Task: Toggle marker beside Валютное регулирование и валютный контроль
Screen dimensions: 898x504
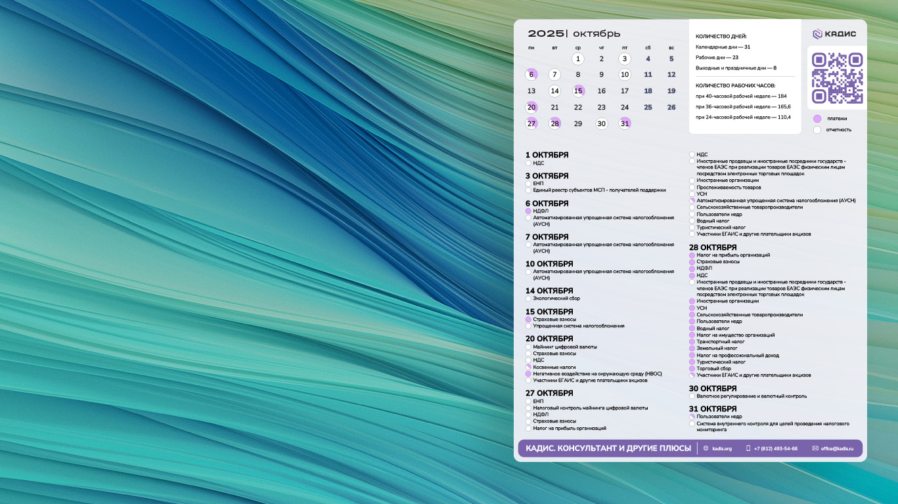Action: pos(692,396)
